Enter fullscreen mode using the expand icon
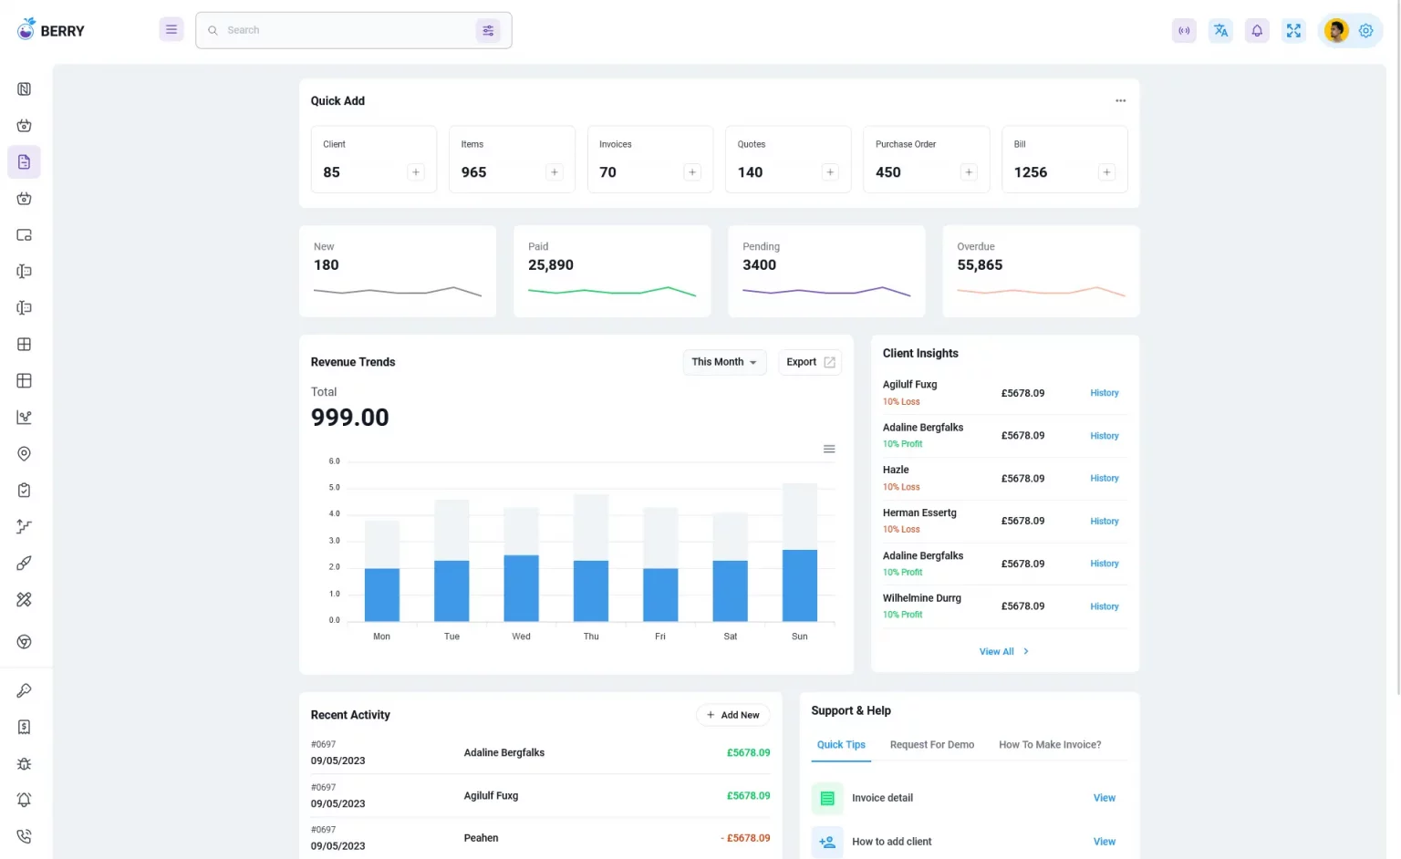Screen dimensions: 1401x859 [1293, 30]
